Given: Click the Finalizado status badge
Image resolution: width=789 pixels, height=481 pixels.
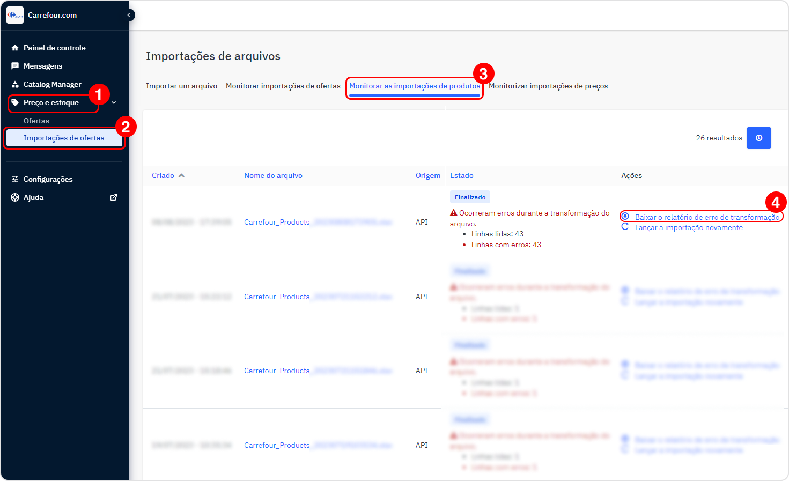Looking at the screenshot, I should [470, 197].
